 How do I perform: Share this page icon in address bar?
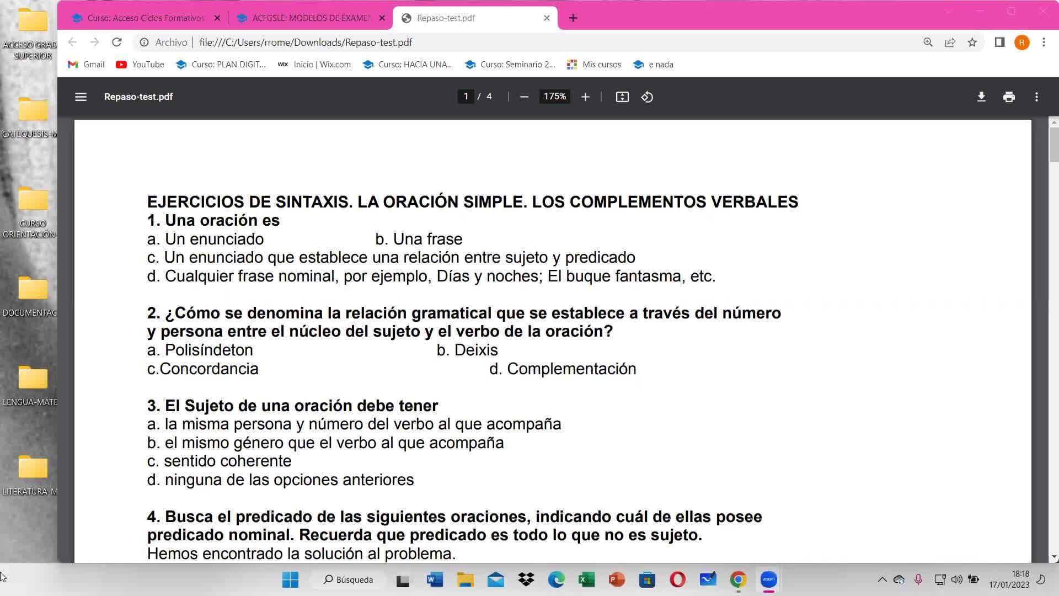pos(950,42)
